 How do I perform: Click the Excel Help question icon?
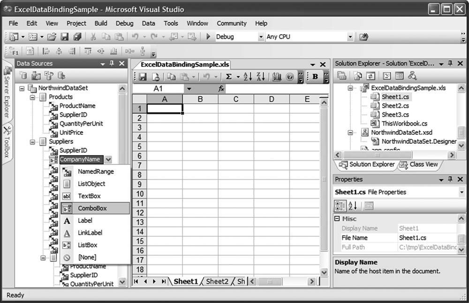coord(289,77)
